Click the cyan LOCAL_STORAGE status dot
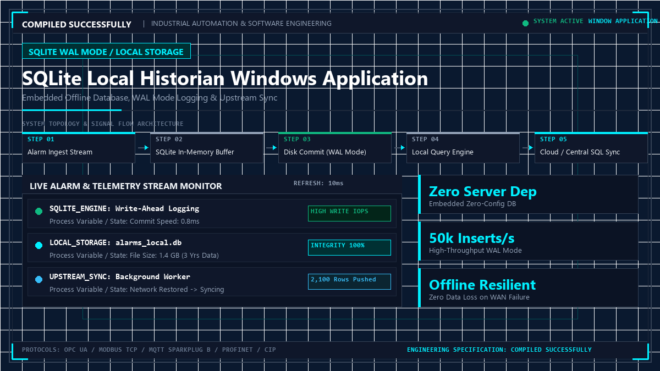Image resolution: width=660 pixels, height=371 pixels. (x=38, y=246)
